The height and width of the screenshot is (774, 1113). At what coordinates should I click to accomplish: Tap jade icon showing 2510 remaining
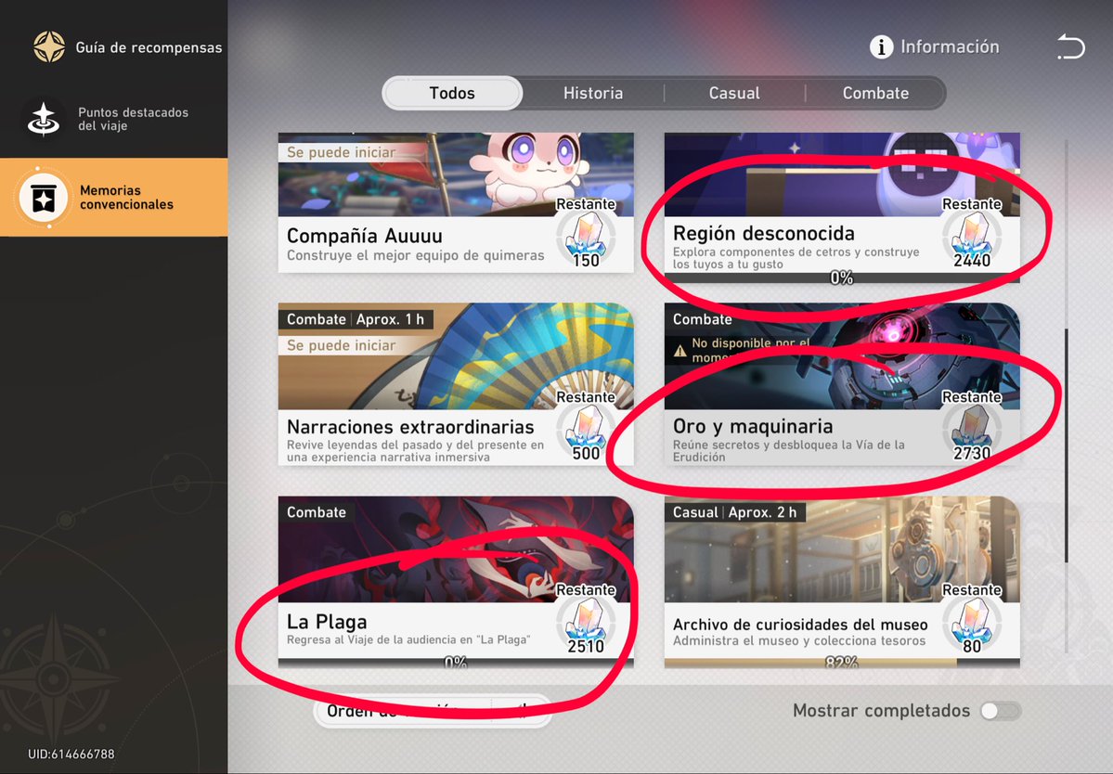pyautogui.click(x=586, y=621)
